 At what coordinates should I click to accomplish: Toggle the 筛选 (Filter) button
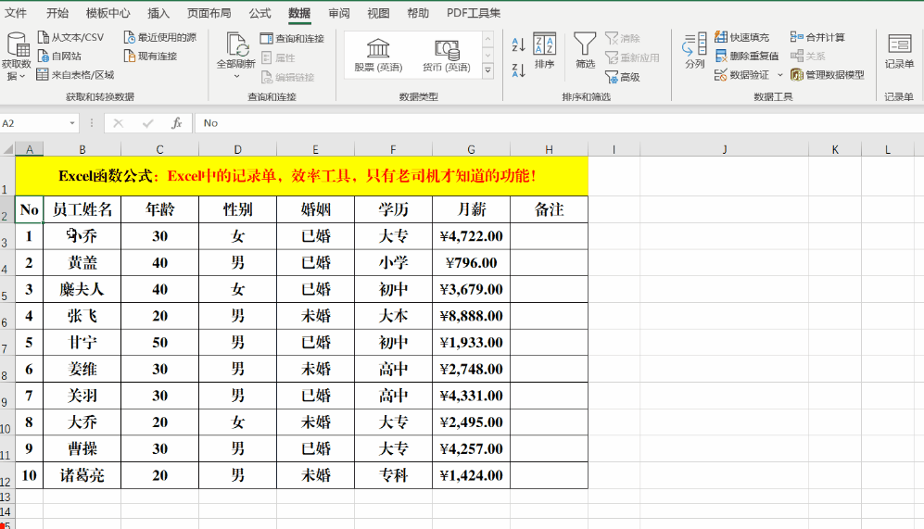pyautogui.click(x=585, y=51)
